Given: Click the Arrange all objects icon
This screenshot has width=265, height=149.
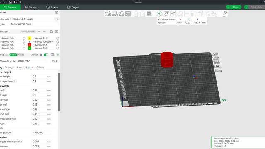Looking at the screenshot, I should pos(128,14).
